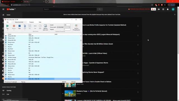Image resolution: width=179 pixels, height=101 pixels.
Task: Open options menu for Look At Me video
Action: pyautogui.click(x=138, y=54)
